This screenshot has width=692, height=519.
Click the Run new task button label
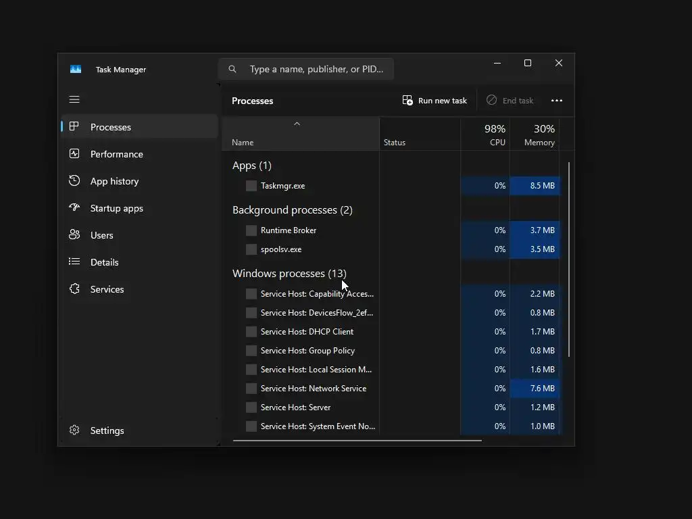(442, 101)
